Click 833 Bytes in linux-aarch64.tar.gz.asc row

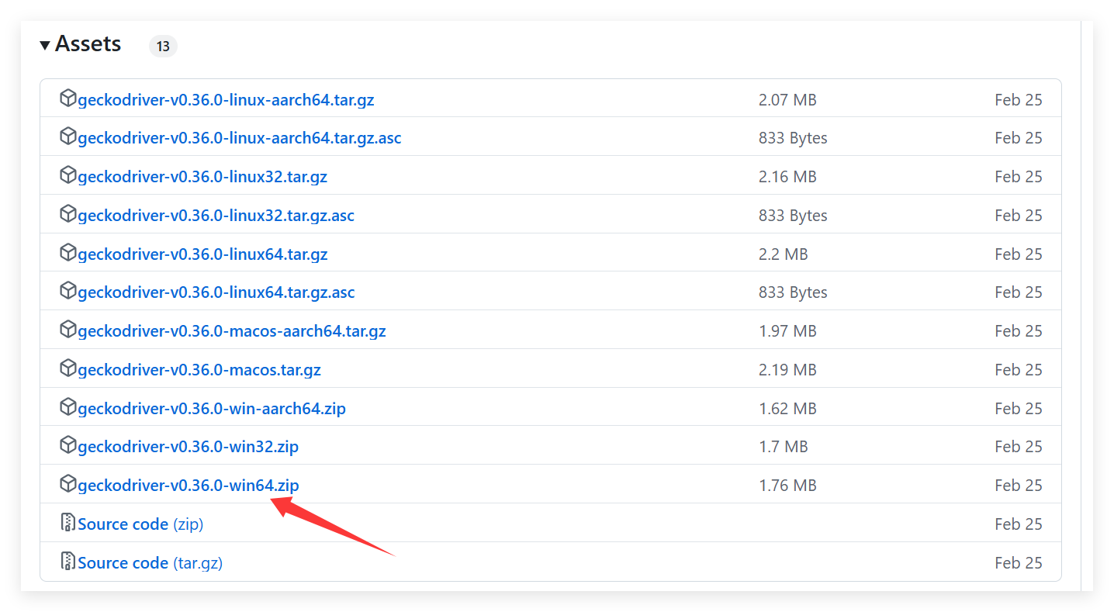point(793,138)
